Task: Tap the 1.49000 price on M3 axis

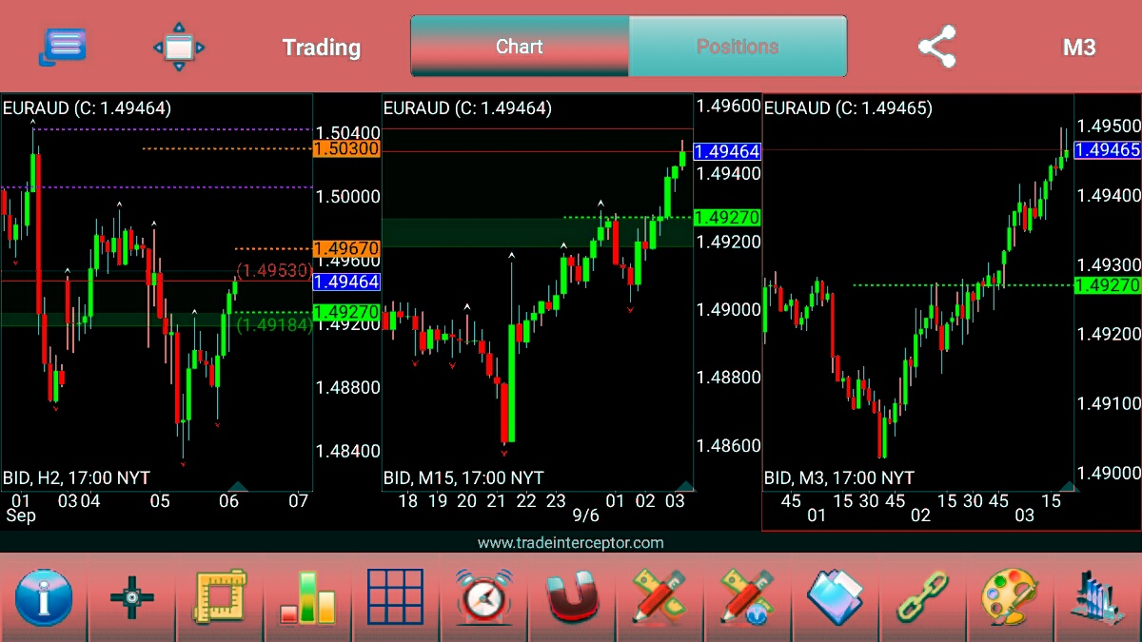Action: click(1110, 473)
